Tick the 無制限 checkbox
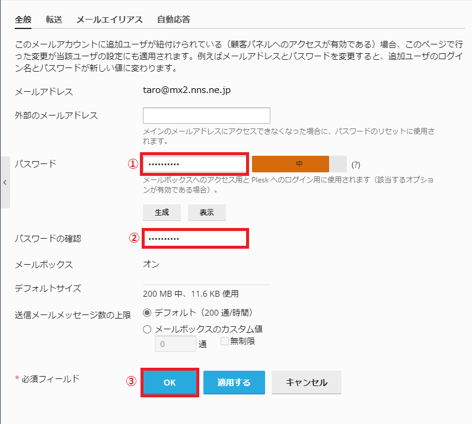472x424 pixels. click(225, 341)
